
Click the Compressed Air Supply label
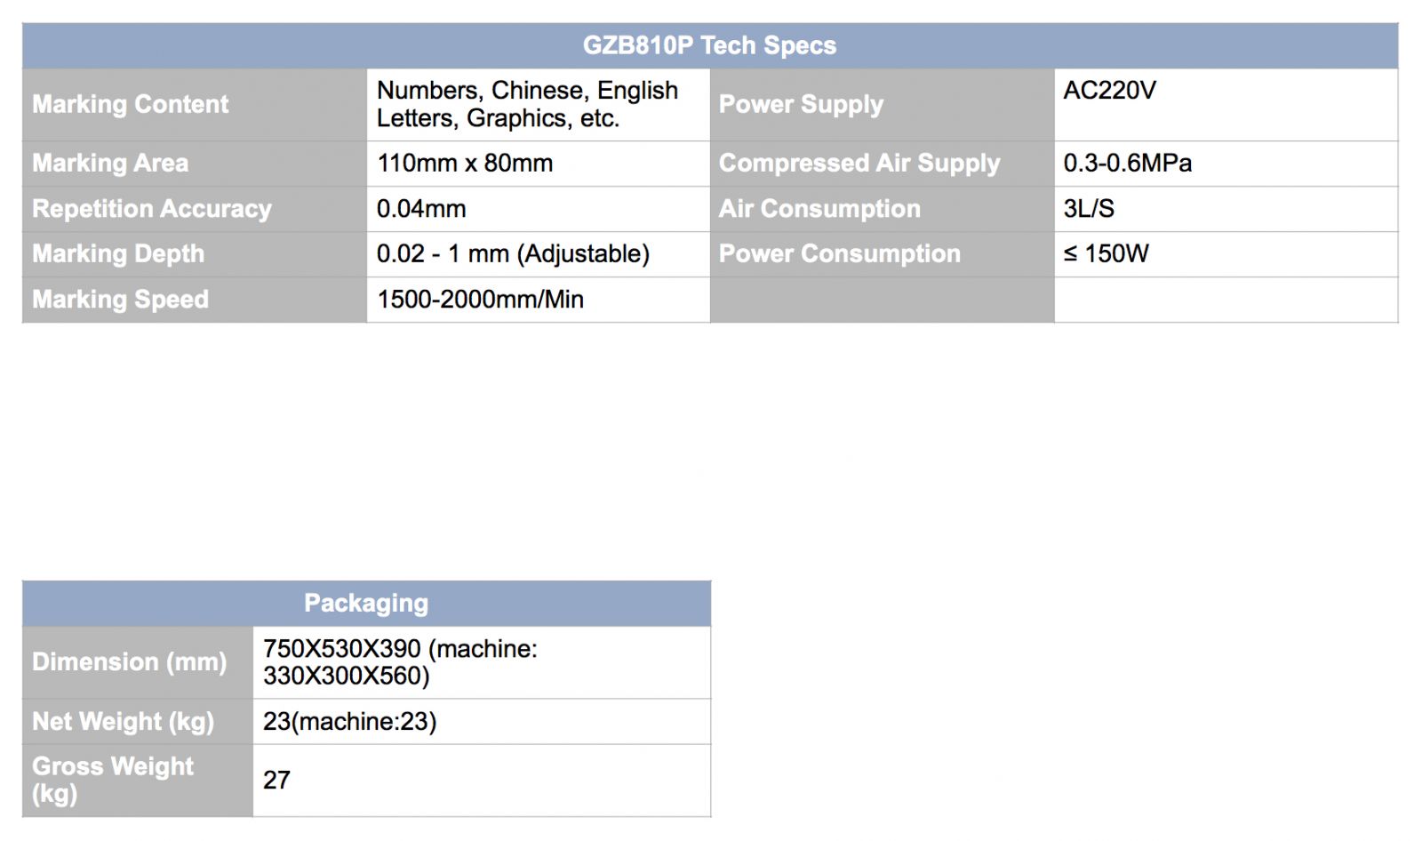(859, 164)
